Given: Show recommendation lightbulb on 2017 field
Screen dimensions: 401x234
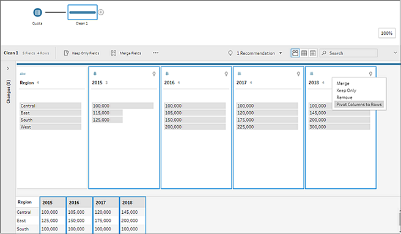Looking at the screenshot, I should (x=298, y=74).
